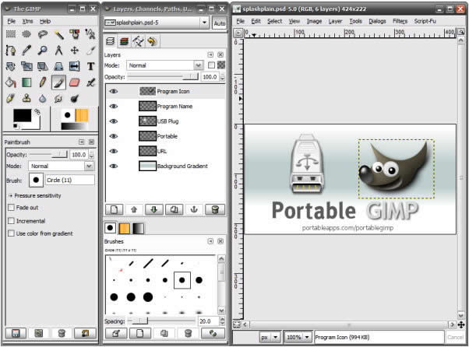Select the Free Select lasso tool
Viewport: 469px width, 347px height.
point(43,34)
